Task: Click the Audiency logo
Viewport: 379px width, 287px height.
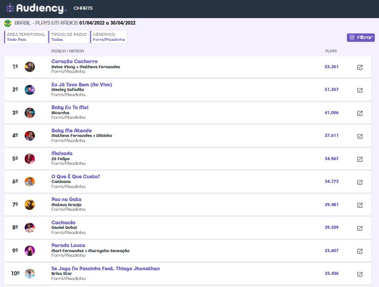Action: [x=36, y=8]
